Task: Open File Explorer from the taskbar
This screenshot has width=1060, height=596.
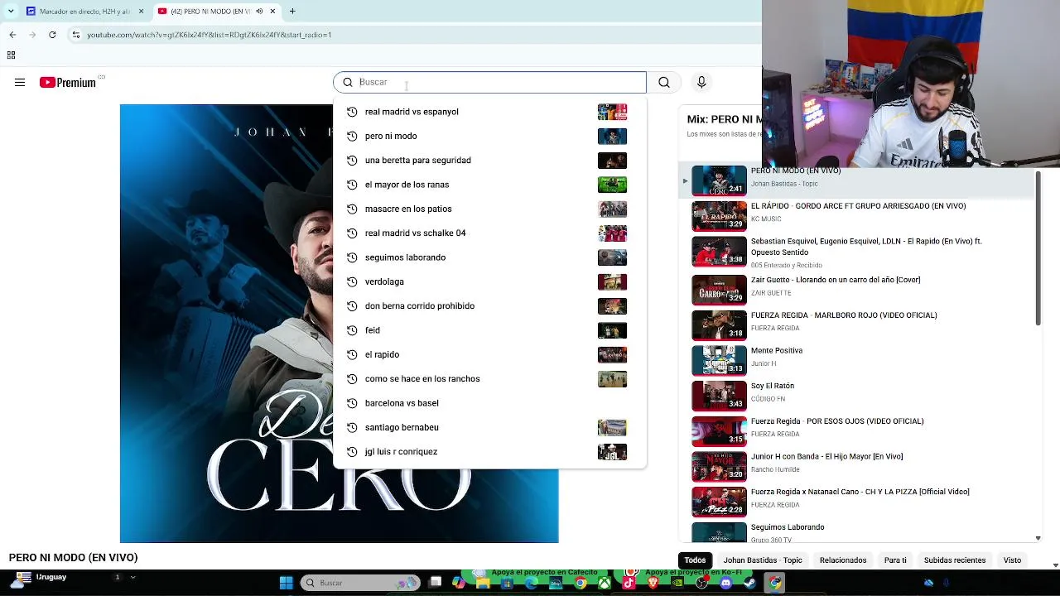Action: click(x=482, y=583)
